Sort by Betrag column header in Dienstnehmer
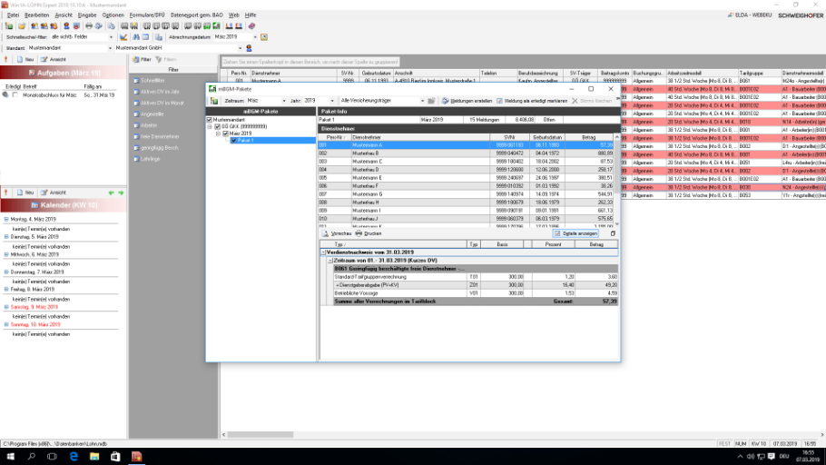 589,138
